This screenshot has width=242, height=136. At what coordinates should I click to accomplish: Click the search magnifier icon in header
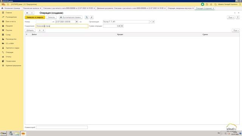tap(215, 4)
